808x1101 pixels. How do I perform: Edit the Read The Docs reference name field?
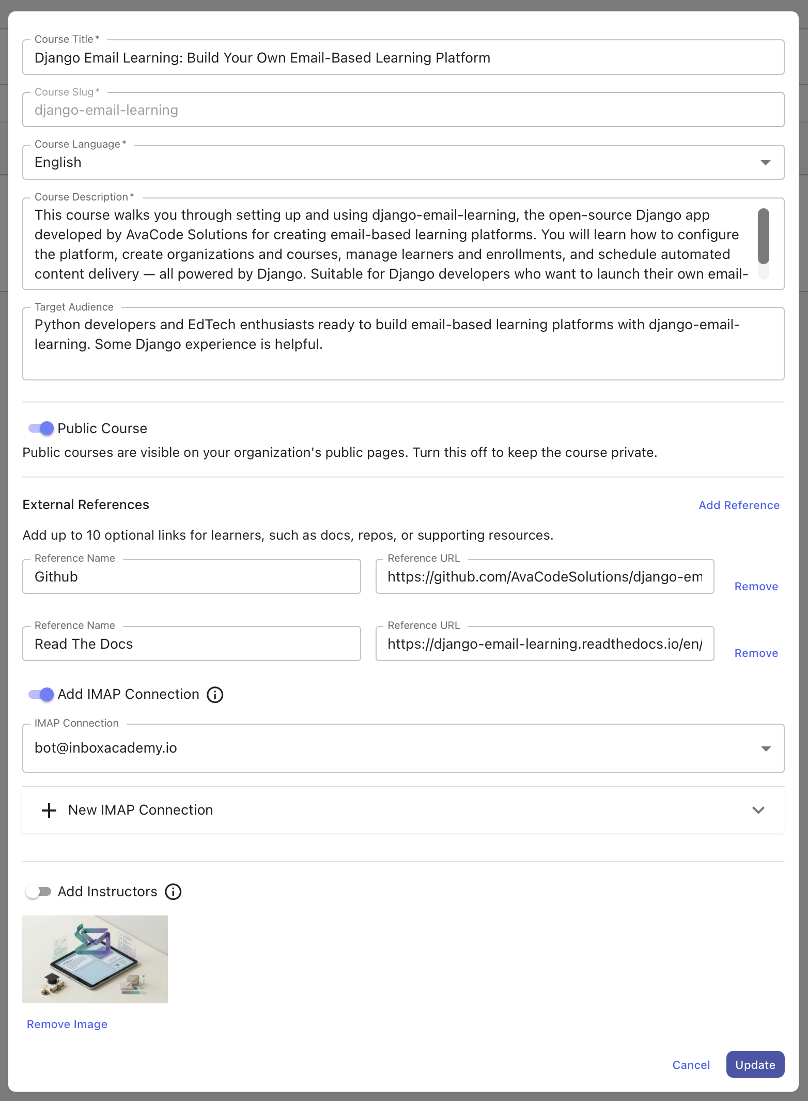pyautogui.click(x=192, y=644)
